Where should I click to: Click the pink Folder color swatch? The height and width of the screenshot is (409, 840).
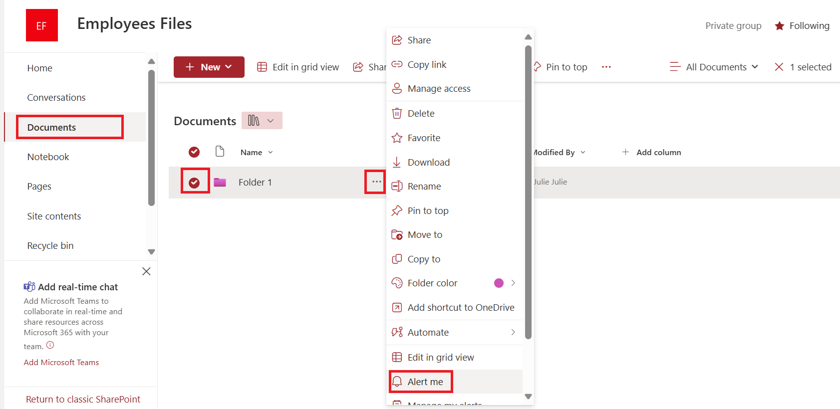(499, 283)
